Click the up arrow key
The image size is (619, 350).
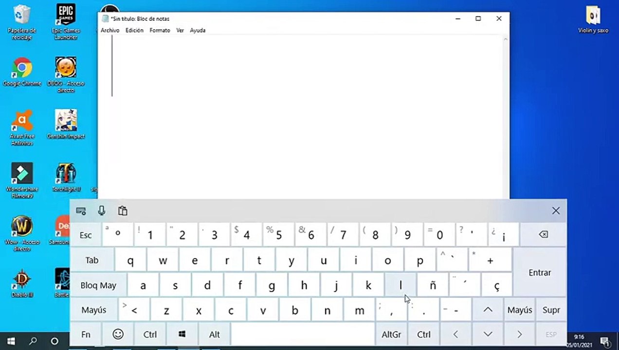(488, 310)
